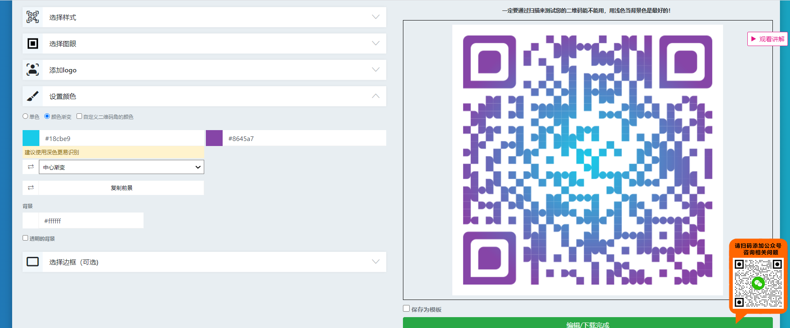Select the 颜色渐变 radio button
This screenshot has height=328, width=790.
tap(47, 116)
